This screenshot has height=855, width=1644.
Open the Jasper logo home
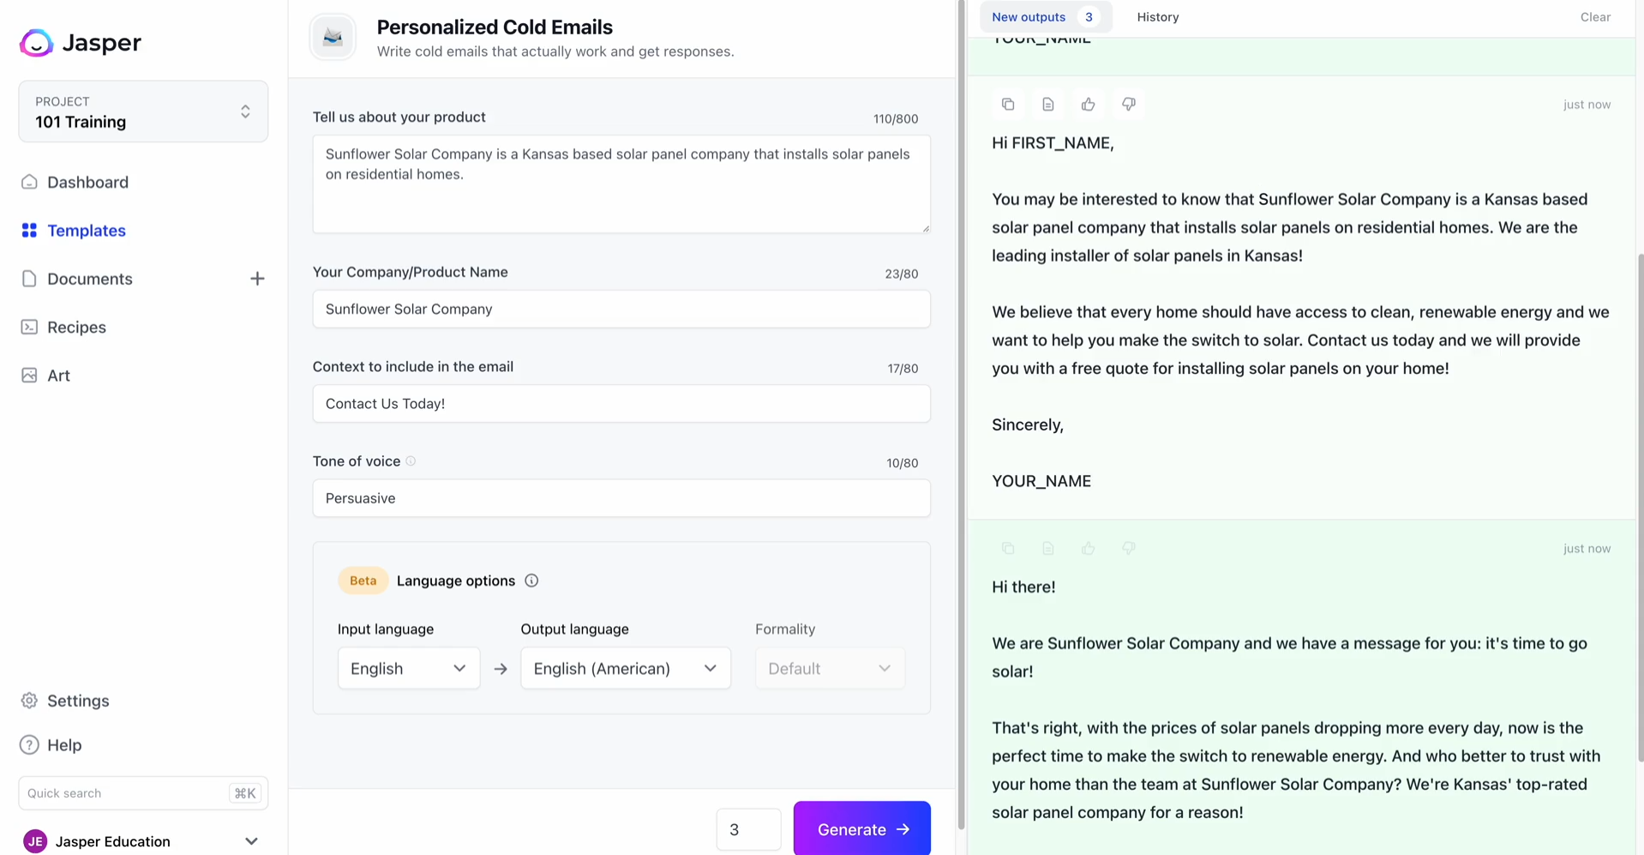tap(80, 42)
